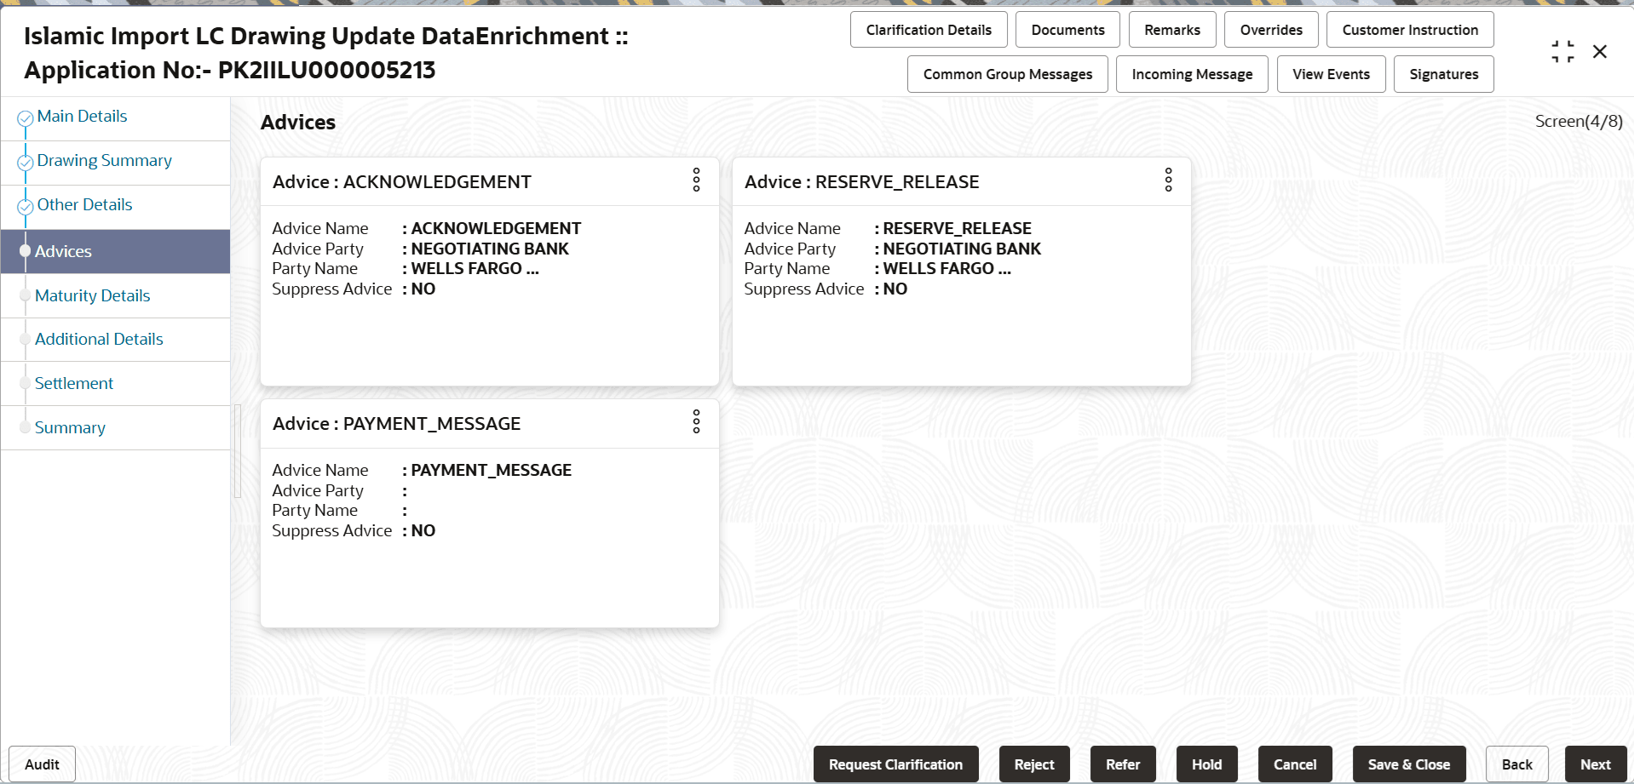Click the Drawing Summary completed step icon

click(x=26, y=163)
